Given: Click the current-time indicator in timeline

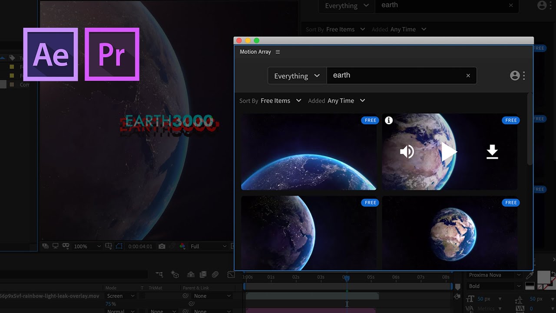Looking at the screenshot, I should [347, 277].
